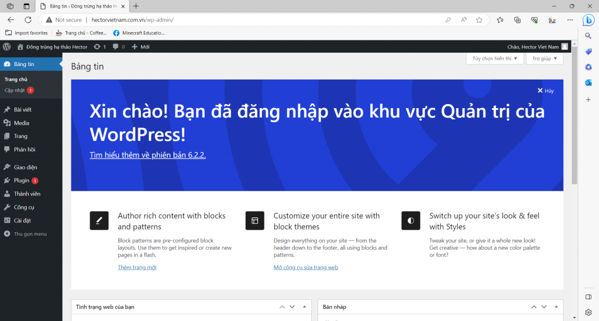Click Thêm trang mới link
This screenshot has height=321, width=599.
pyautogui.click(x=137, y=268)
